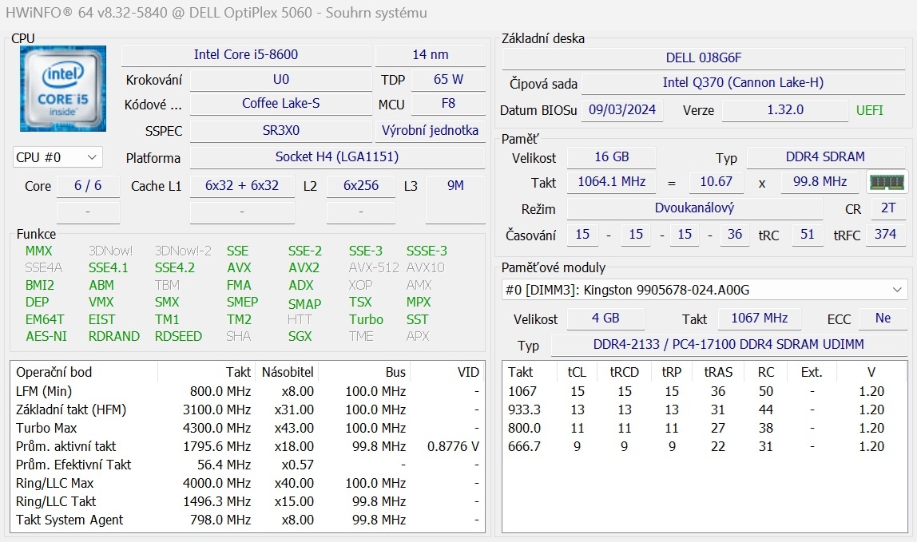This screenshot has width=917, height=542.
Task: Click the Násobitel column header
Action: (x=286, y=372)
